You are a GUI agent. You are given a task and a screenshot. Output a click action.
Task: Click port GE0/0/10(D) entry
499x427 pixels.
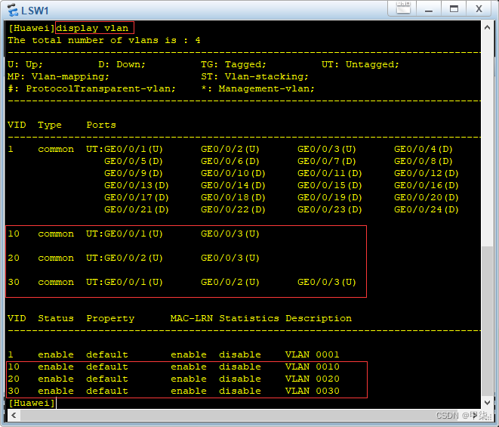[x=233, y=173]
